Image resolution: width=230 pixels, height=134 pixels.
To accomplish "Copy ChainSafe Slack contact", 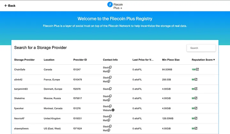I will pyautogui.click(x=110, y=67).
